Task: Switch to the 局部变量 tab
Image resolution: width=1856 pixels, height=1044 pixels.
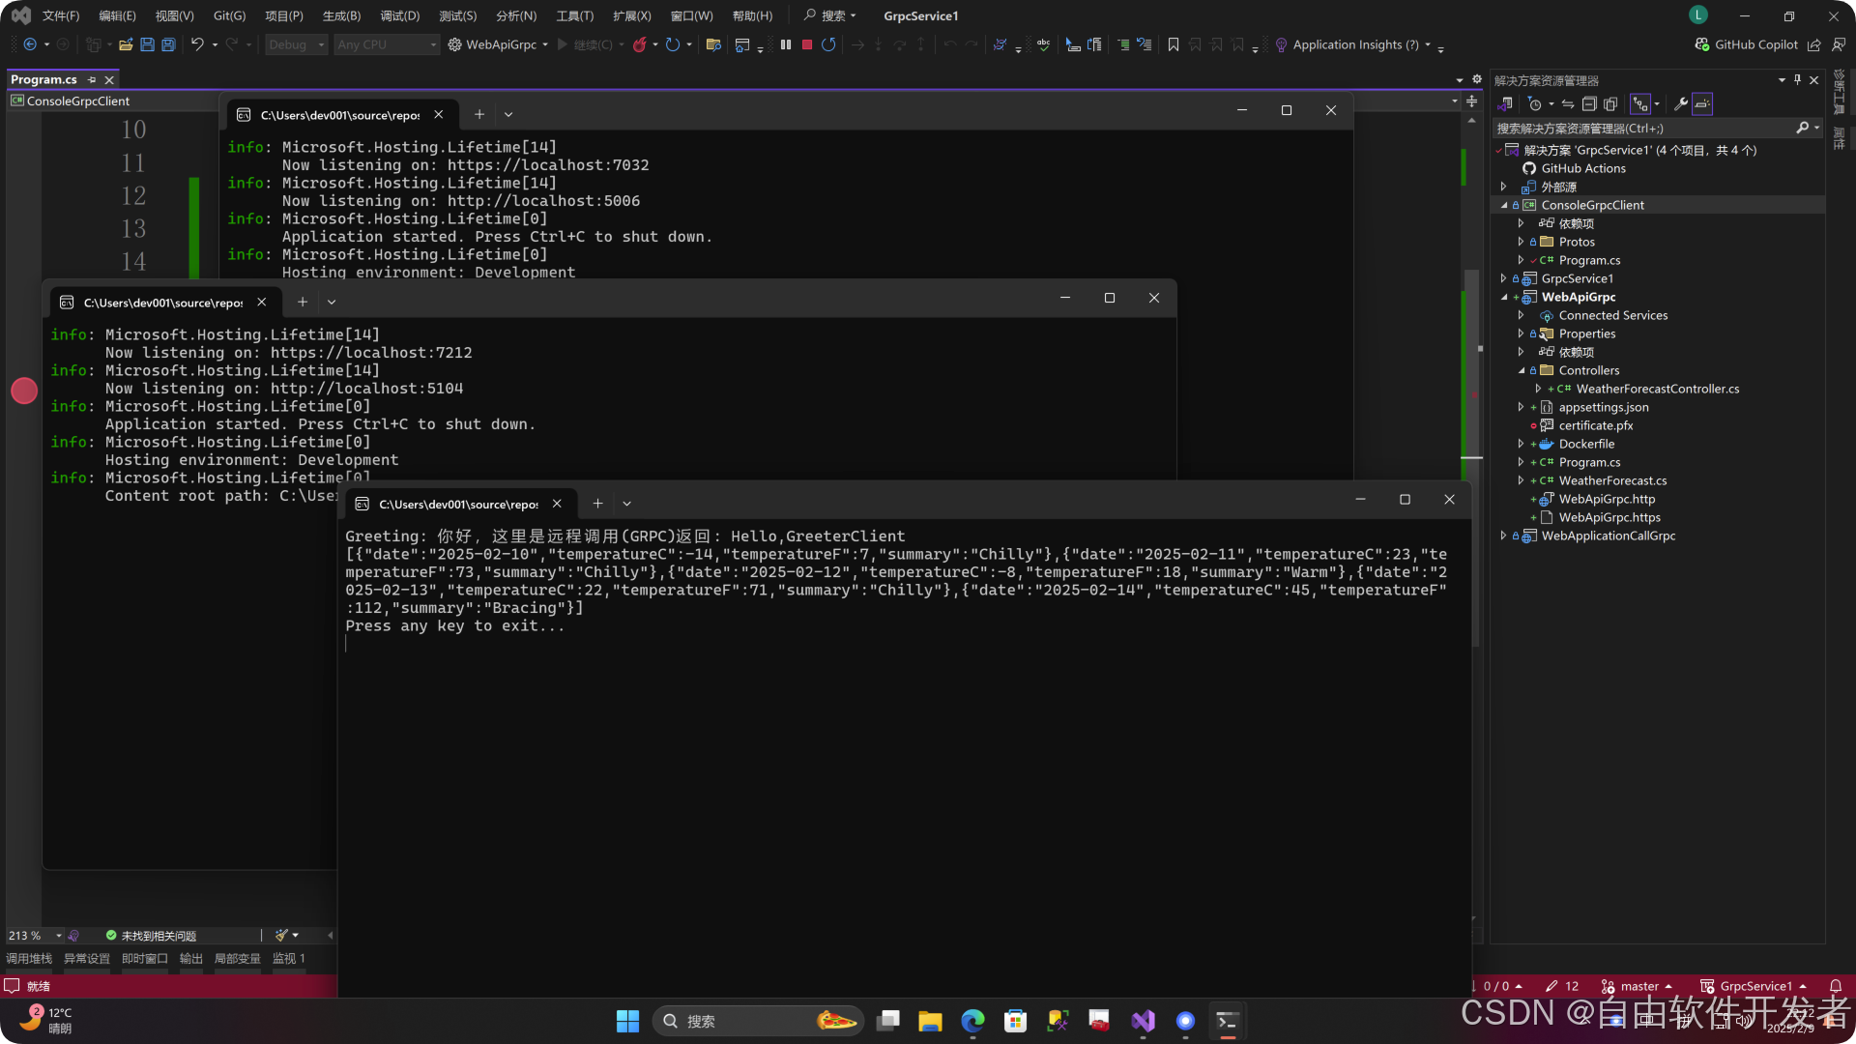Action: (x=238, y=959)
